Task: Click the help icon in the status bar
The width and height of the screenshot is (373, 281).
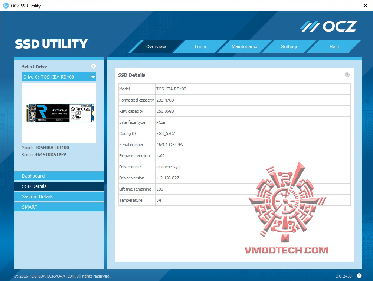Action: (x=359, y=276)
